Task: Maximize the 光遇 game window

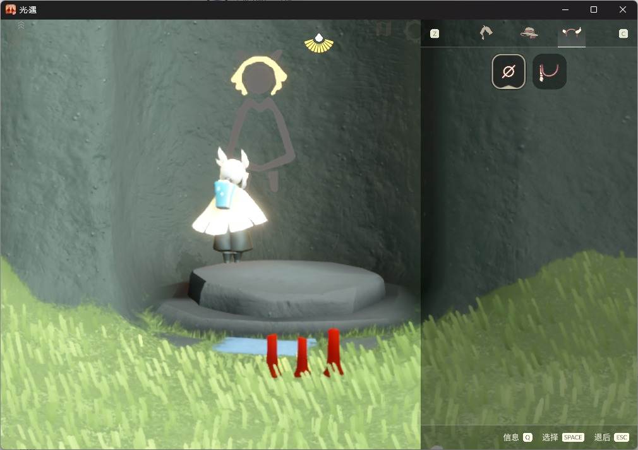Action: pos(594,9)
